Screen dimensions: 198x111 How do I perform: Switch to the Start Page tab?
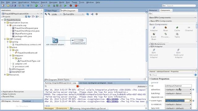pyautogui.click(x=51, y=11)
